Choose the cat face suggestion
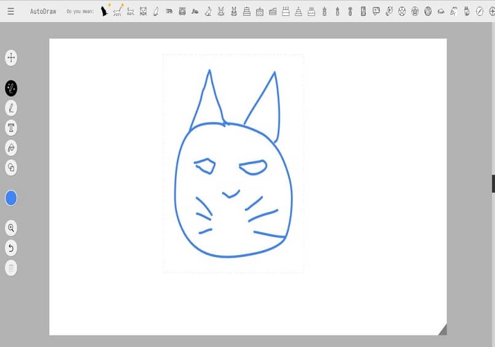The width and height of the screenshot is (495, 347). pos(143,11)
